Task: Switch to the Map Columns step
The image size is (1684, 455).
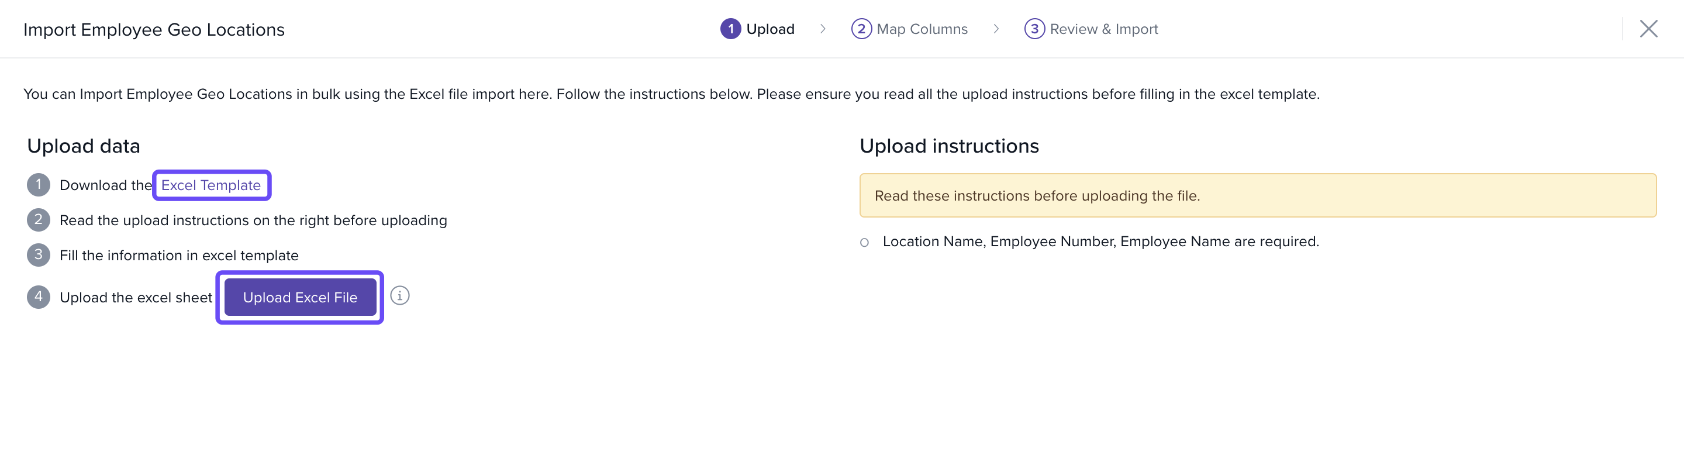Action: pyautogui.click(x=922, y=29)
